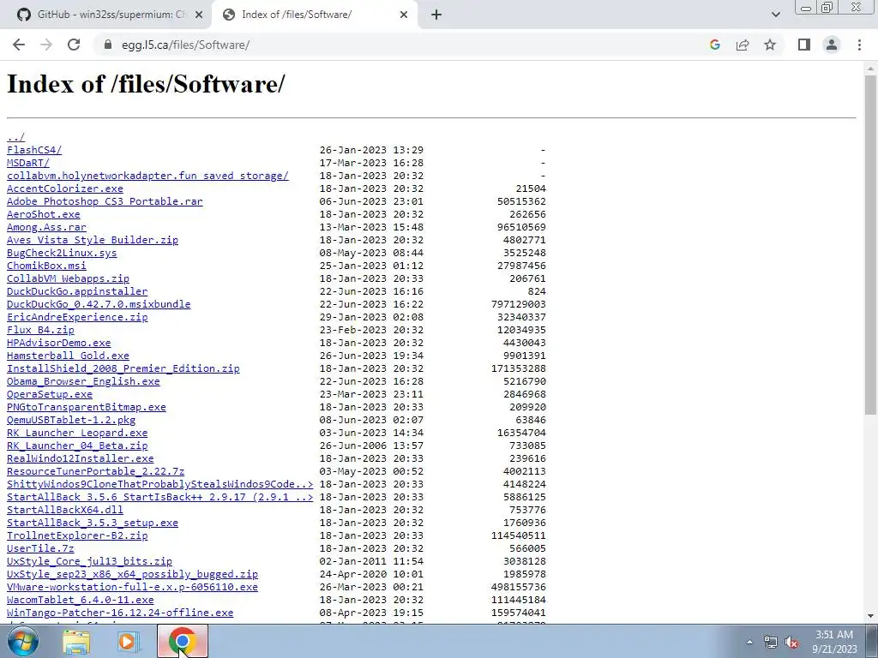
Task: Bookmark this page with star
Action: point(770,45)
